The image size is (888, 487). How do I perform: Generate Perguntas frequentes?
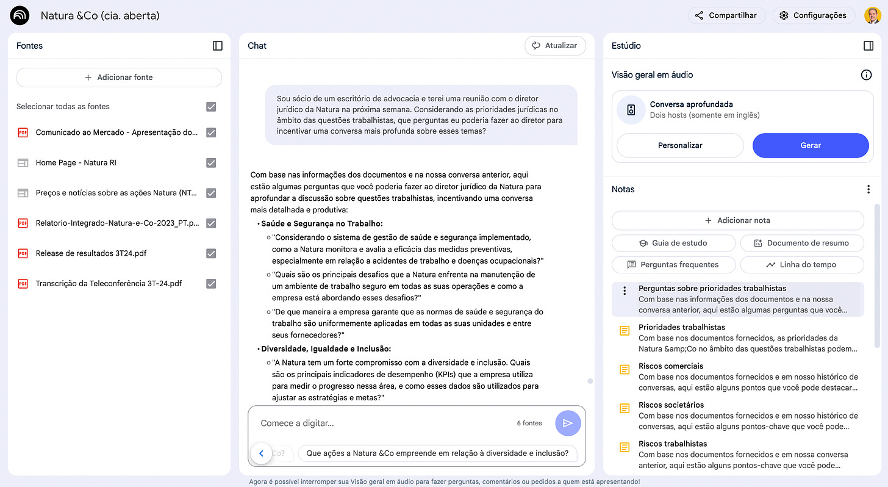(x=673, y=265)
